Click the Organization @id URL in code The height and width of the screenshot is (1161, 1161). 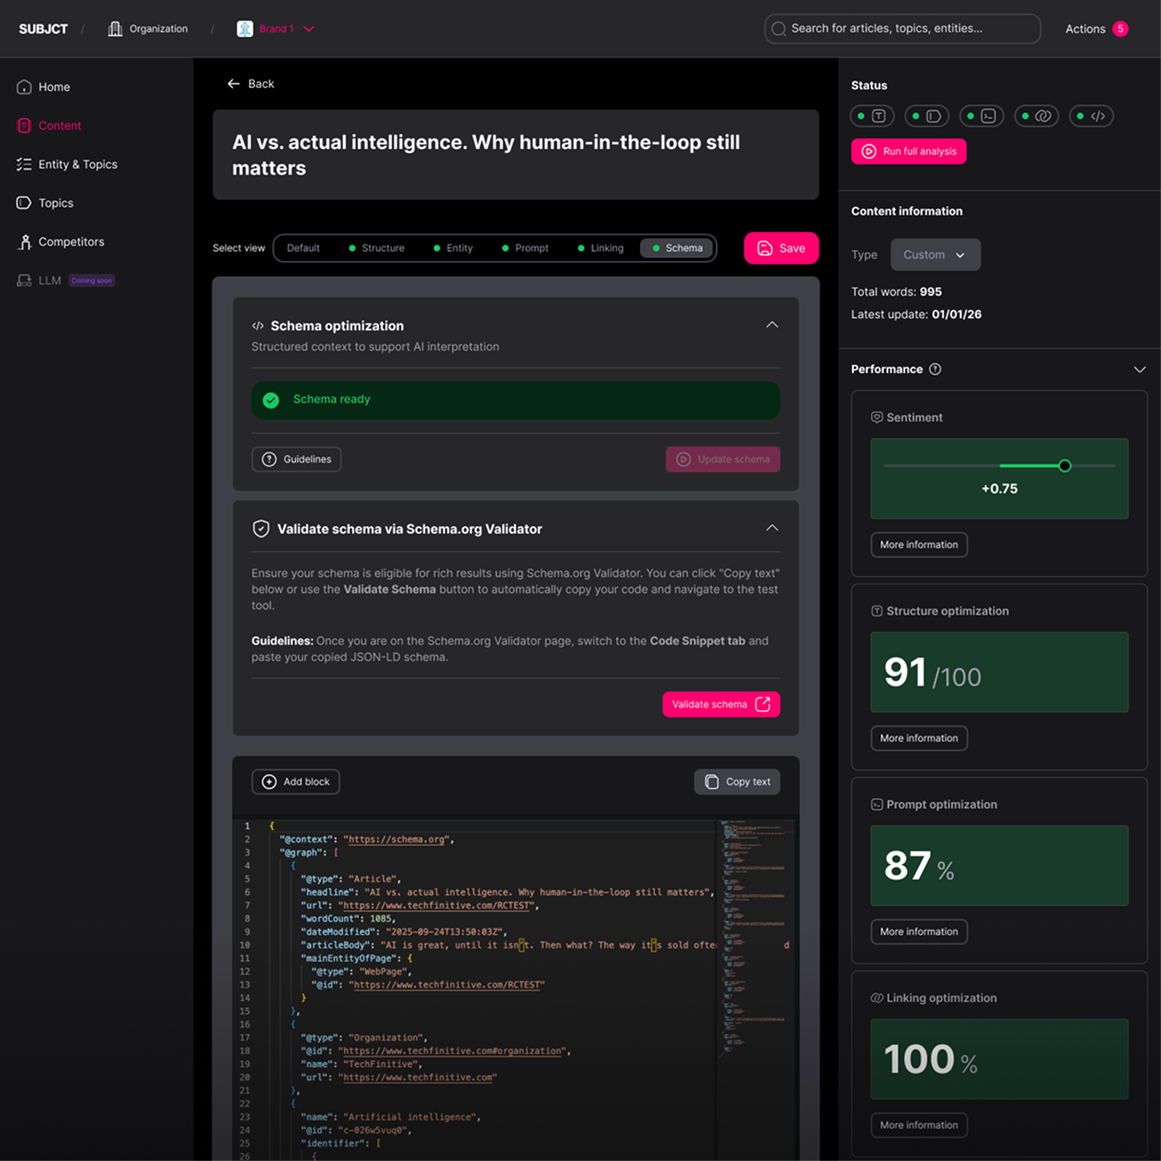(x=451, y=1051)
